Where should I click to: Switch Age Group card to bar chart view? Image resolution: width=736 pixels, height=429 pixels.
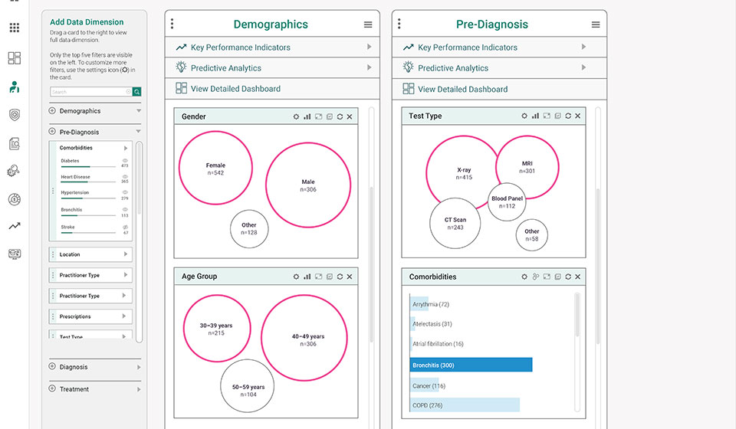click(x=307, y=277)
